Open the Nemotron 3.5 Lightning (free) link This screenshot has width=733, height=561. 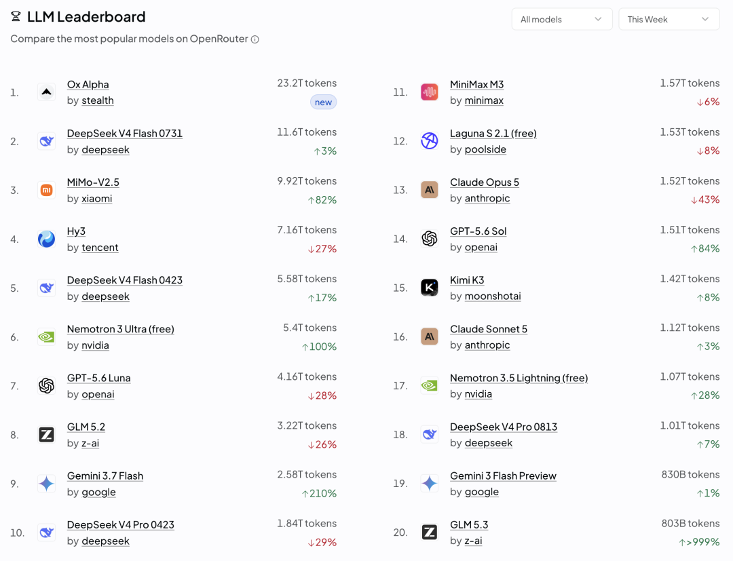[x=519, y=378]
